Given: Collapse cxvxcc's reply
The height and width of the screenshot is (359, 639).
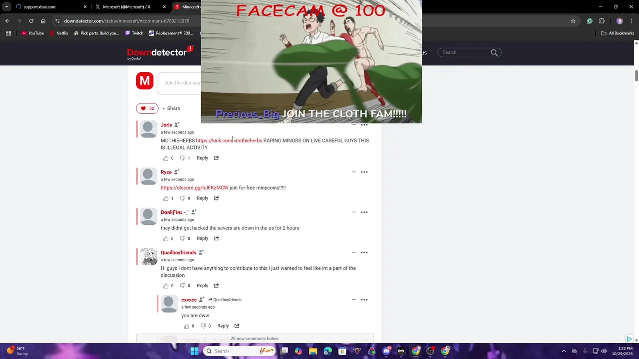Looking at the screenshot, I should [x=353, y=300].
